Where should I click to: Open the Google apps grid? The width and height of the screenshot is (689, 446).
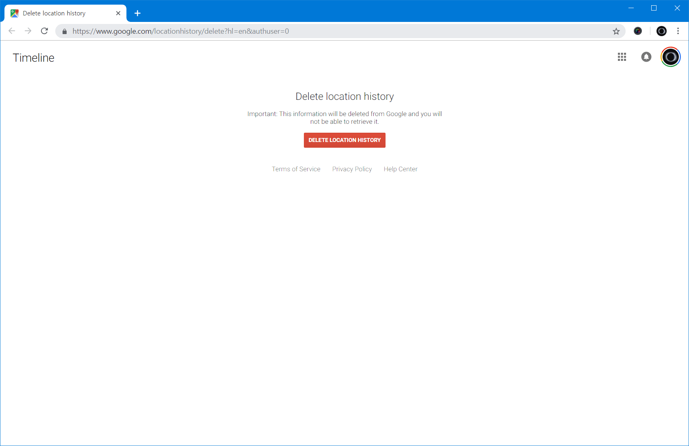[x=622, y=57]
